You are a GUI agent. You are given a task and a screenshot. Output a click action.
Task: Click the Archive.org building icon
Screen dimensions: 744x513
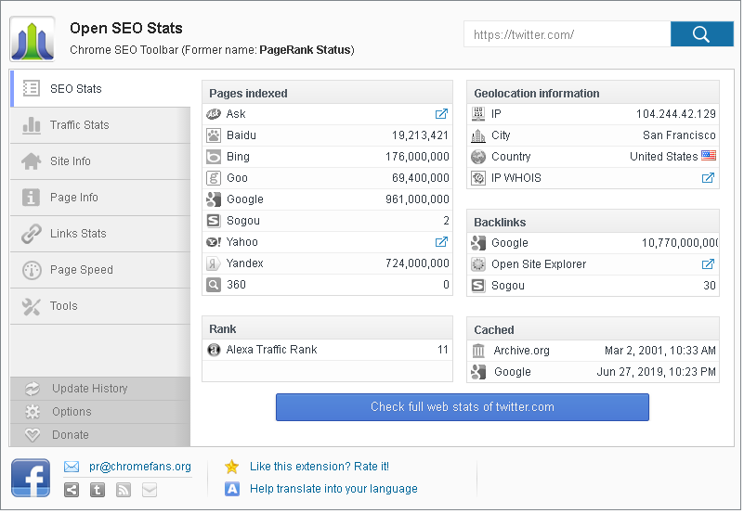pyautogui.click(x=478, y=351)
